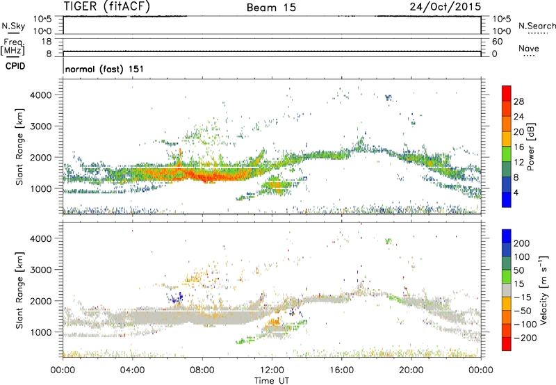Select the '200' label on the Velocity scale
This screenshot has height=385, width=556.
pyautogui.click(x=522, y=243)
